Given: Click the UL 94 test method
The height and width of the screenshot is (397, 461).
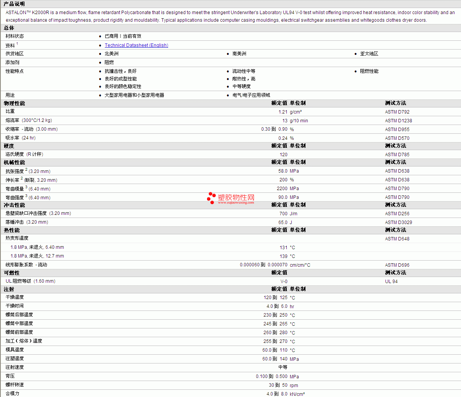Looking at the screenshot, I should [391, 282].
